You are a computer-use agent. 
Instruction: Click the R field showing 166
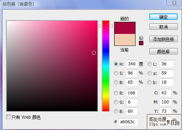point(132,93)
